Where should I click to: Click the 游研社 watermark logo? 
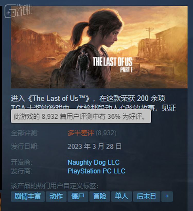click(x=19, y=11)
